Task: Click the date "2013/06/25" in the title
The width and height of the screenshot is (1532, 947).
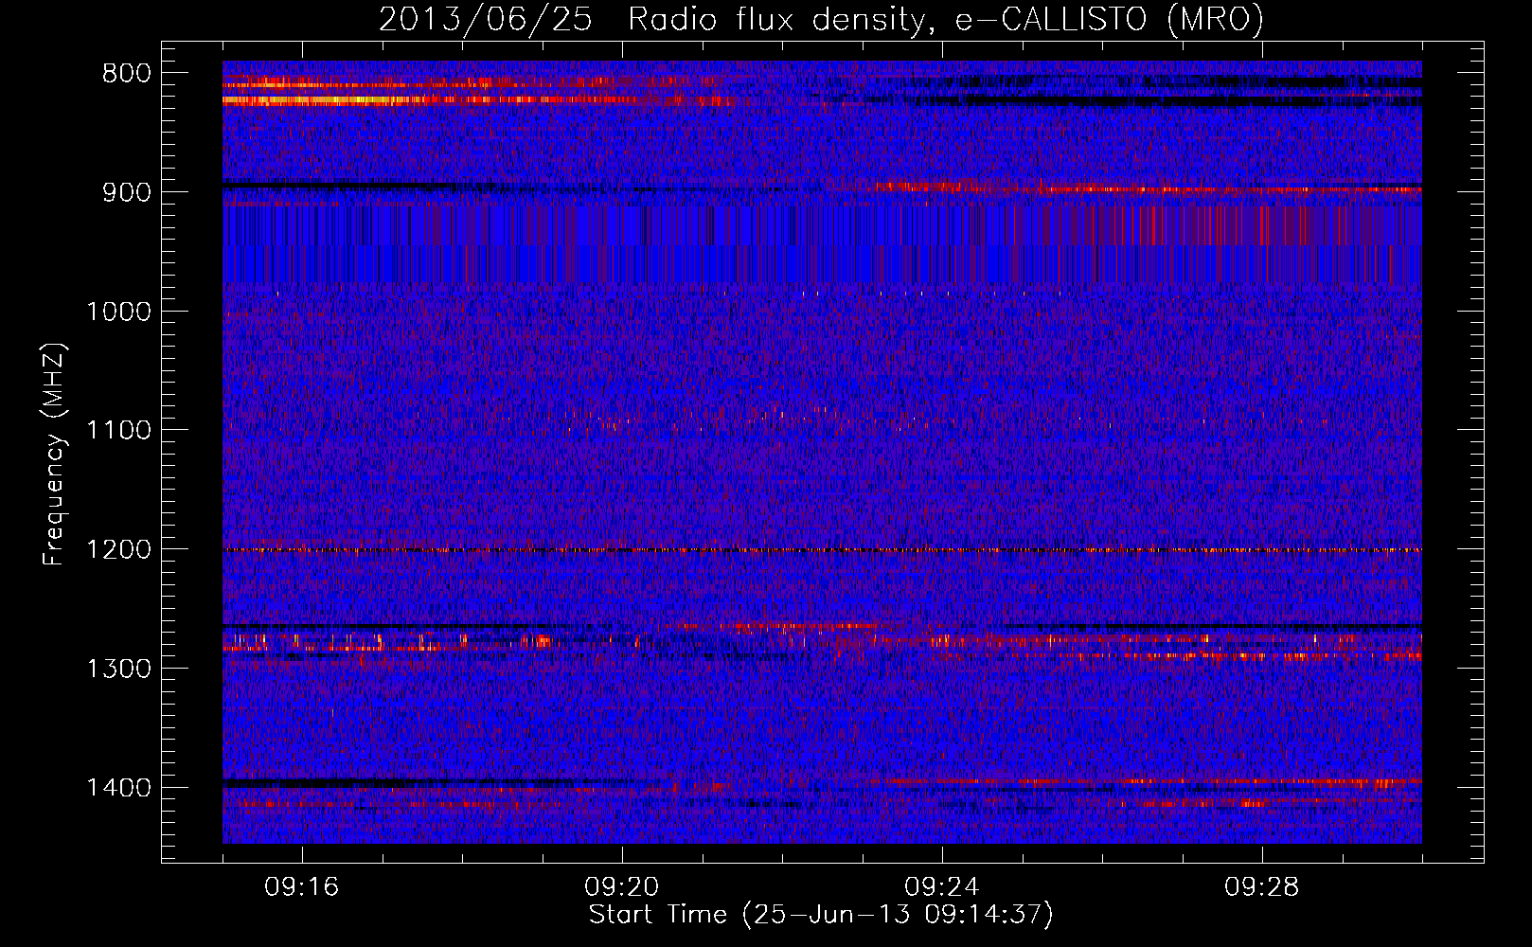Action: click(486, 19)
